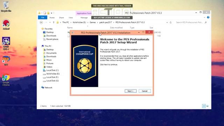Screen dimensions: 224x126
Task: Go up one folder level in Explorer
Action: [x=54, y=22]
